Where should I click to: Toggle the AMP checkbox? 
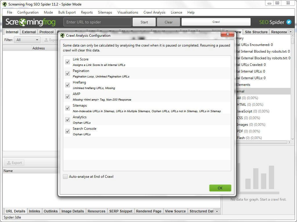67,97
